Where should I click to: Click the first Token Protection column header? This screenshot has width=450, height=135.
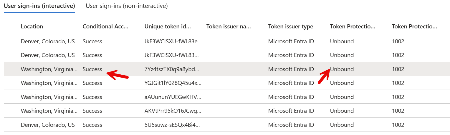(353, 26)
